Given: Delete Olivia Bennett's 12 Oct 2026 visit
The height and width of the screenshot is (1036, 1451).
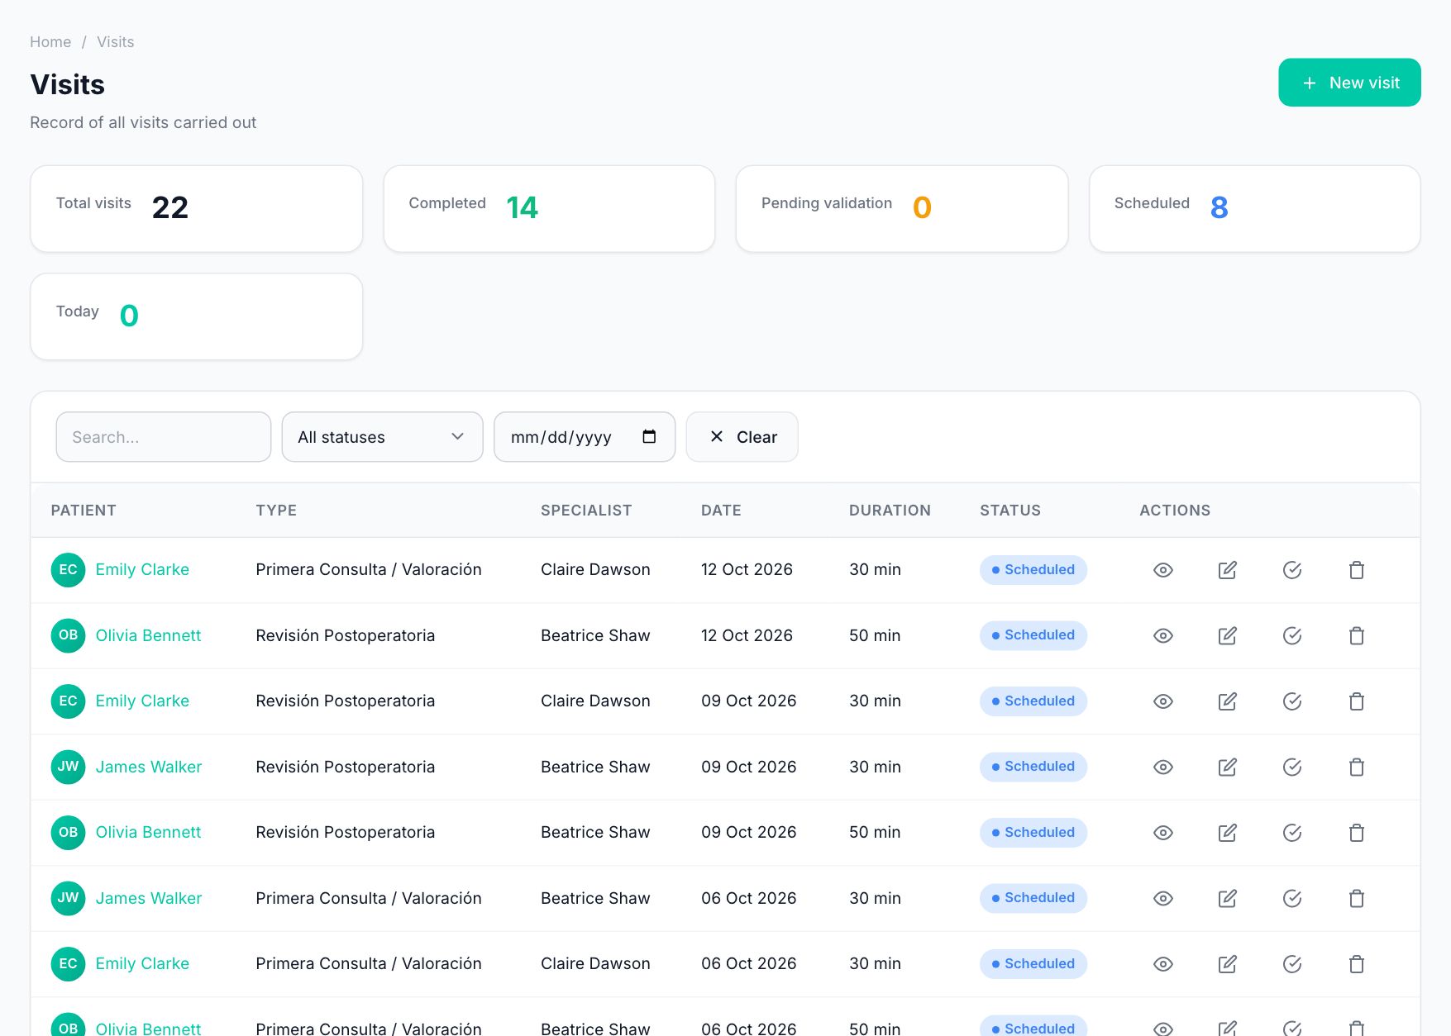Looking at the screenshot, I should pos(1356,635).
